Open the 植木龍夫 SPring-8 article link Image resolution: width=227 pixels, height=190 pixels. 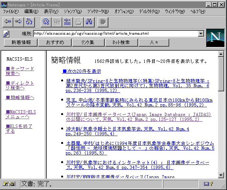coord(137,86)
